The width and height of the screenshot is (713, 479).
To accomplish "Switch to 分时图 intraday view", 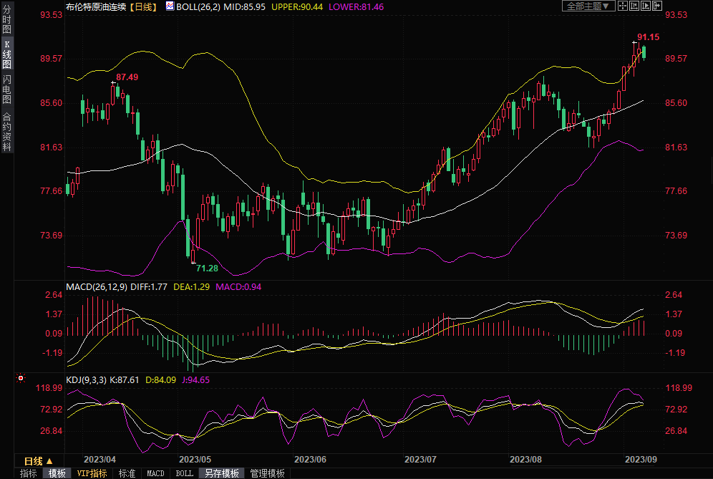I will click(x=6, y=21).
